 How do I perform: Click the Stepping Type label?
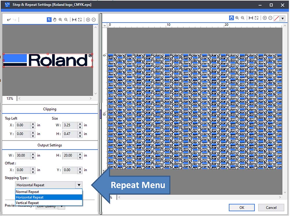pos(17,178)
